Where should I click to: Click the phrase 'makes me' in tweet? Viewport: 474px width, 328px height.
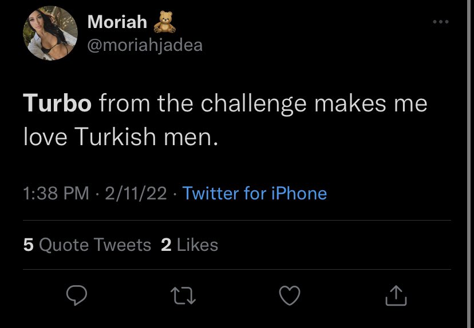[x=370, y=103]
